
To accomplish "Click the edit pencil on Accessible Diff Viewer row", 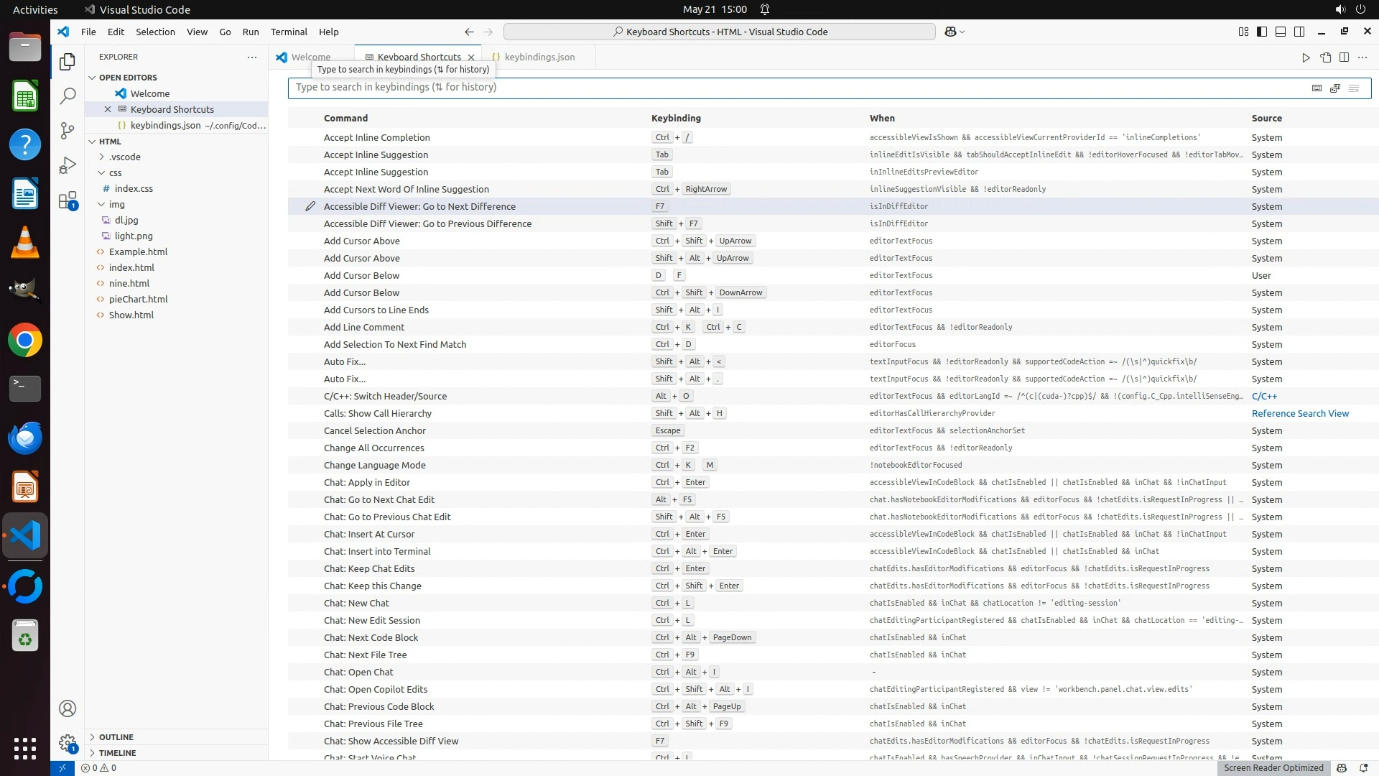I will 310,206.
